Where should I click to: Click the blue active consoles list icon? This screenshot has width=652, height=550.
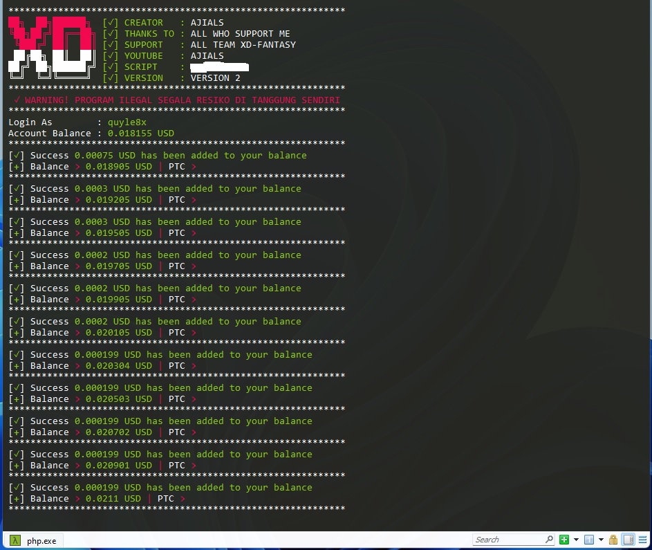(x=589, y=540)
